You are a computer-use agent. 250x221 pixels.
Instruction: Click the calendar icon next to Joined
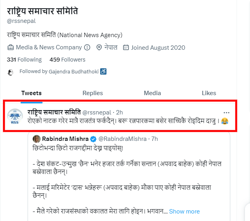tap(126, 48)
